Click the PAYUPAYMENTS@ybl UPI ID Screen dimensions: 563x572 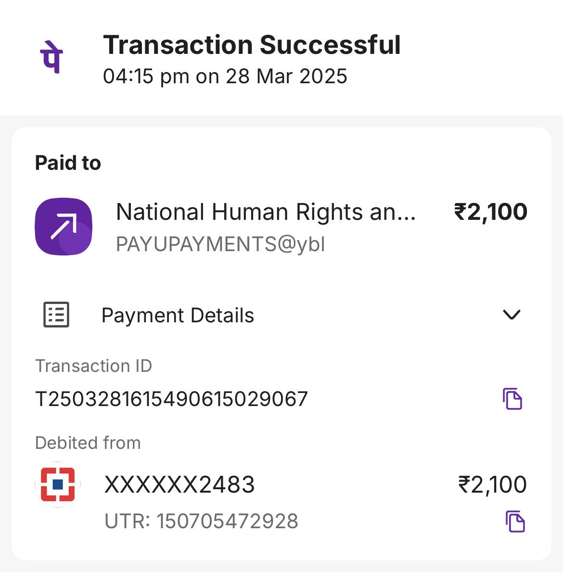[220, 244]
